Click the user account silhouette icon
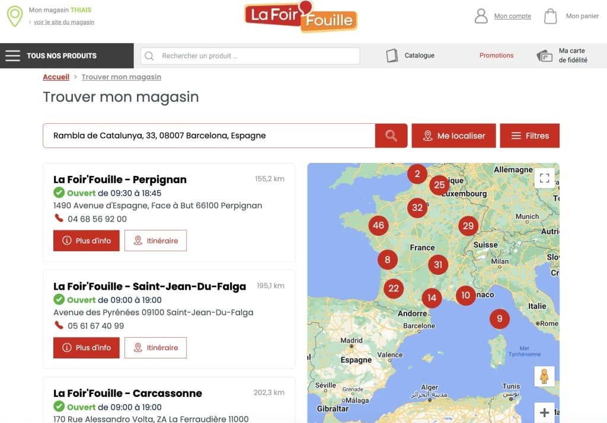The height and width of the screenshot is (423, 607). (x=481, y=16)
